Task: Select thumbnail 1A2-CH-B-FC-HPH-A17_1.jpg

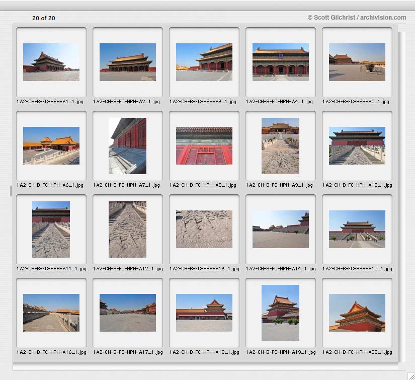Action: pos(128,313)
